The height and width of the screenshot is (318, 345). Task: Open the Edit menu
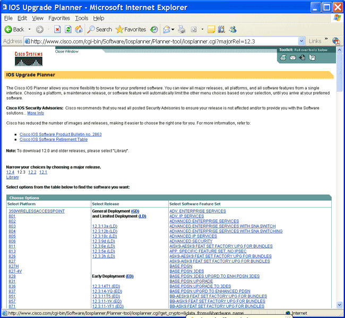[x=22, y=18]
